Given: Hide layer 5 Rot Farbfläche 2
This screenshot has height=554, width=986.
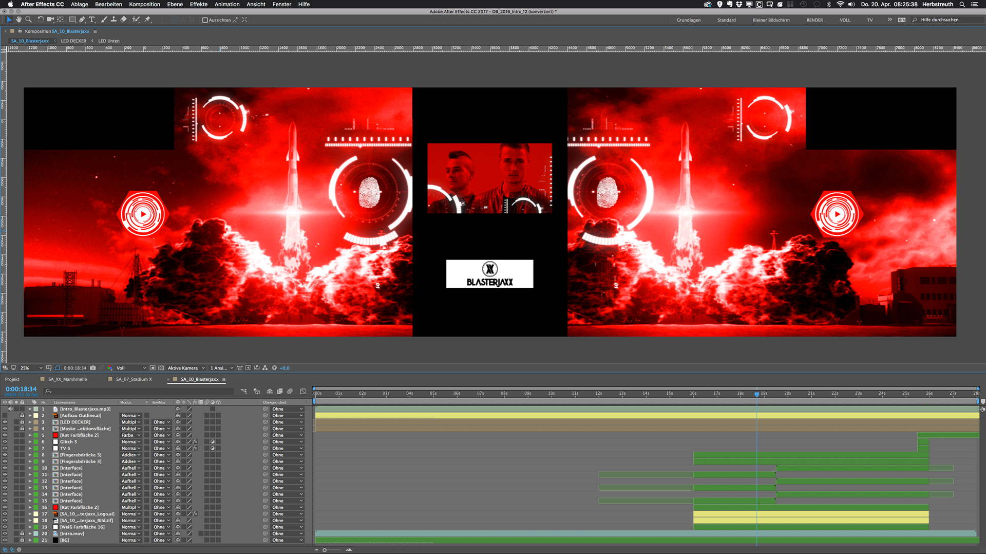Looking at the screenshot, I should point(5,435).
